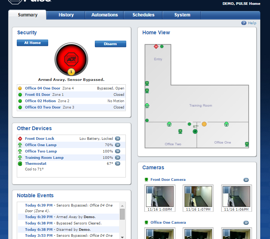Viewport: 270px width, 239px height.
Task: Click the Office One Lamp icon
Action: click(20, 145)
